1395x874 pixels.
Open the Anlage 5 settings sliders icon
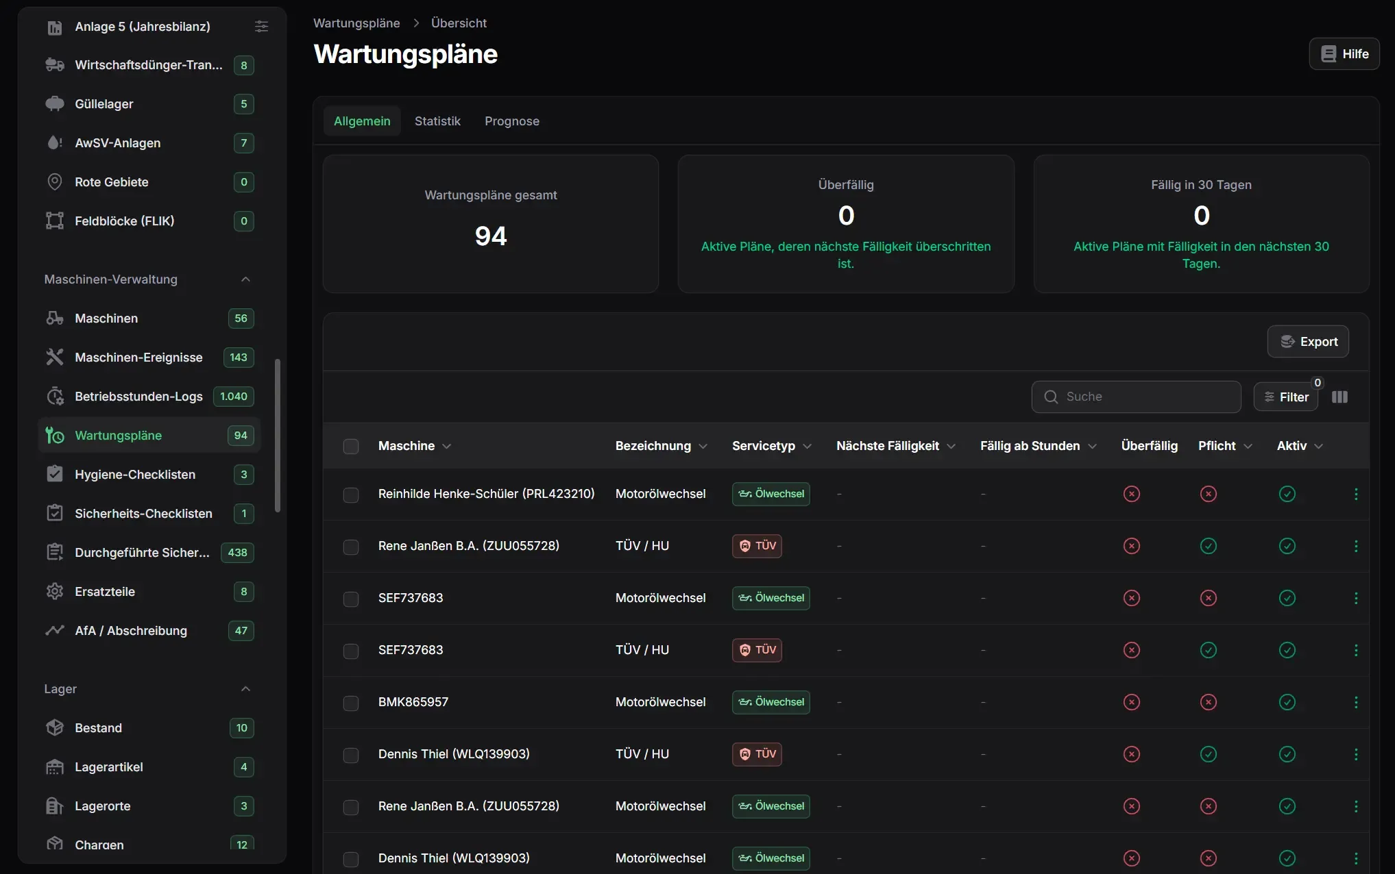[261, 26]
